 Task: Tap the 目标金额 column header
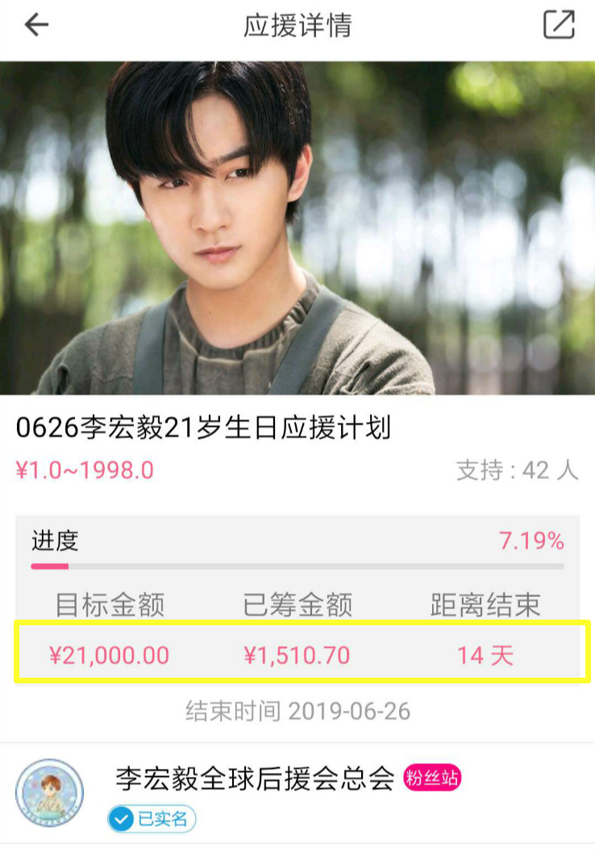(x=110, y=605)
